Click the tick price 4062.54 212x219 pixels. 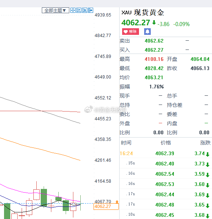coord(165,174)
